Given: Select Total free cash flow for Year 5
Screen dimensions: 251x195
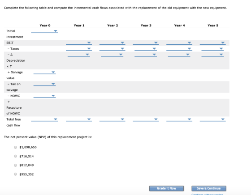Looking at the screenshot, I should 212,119.
